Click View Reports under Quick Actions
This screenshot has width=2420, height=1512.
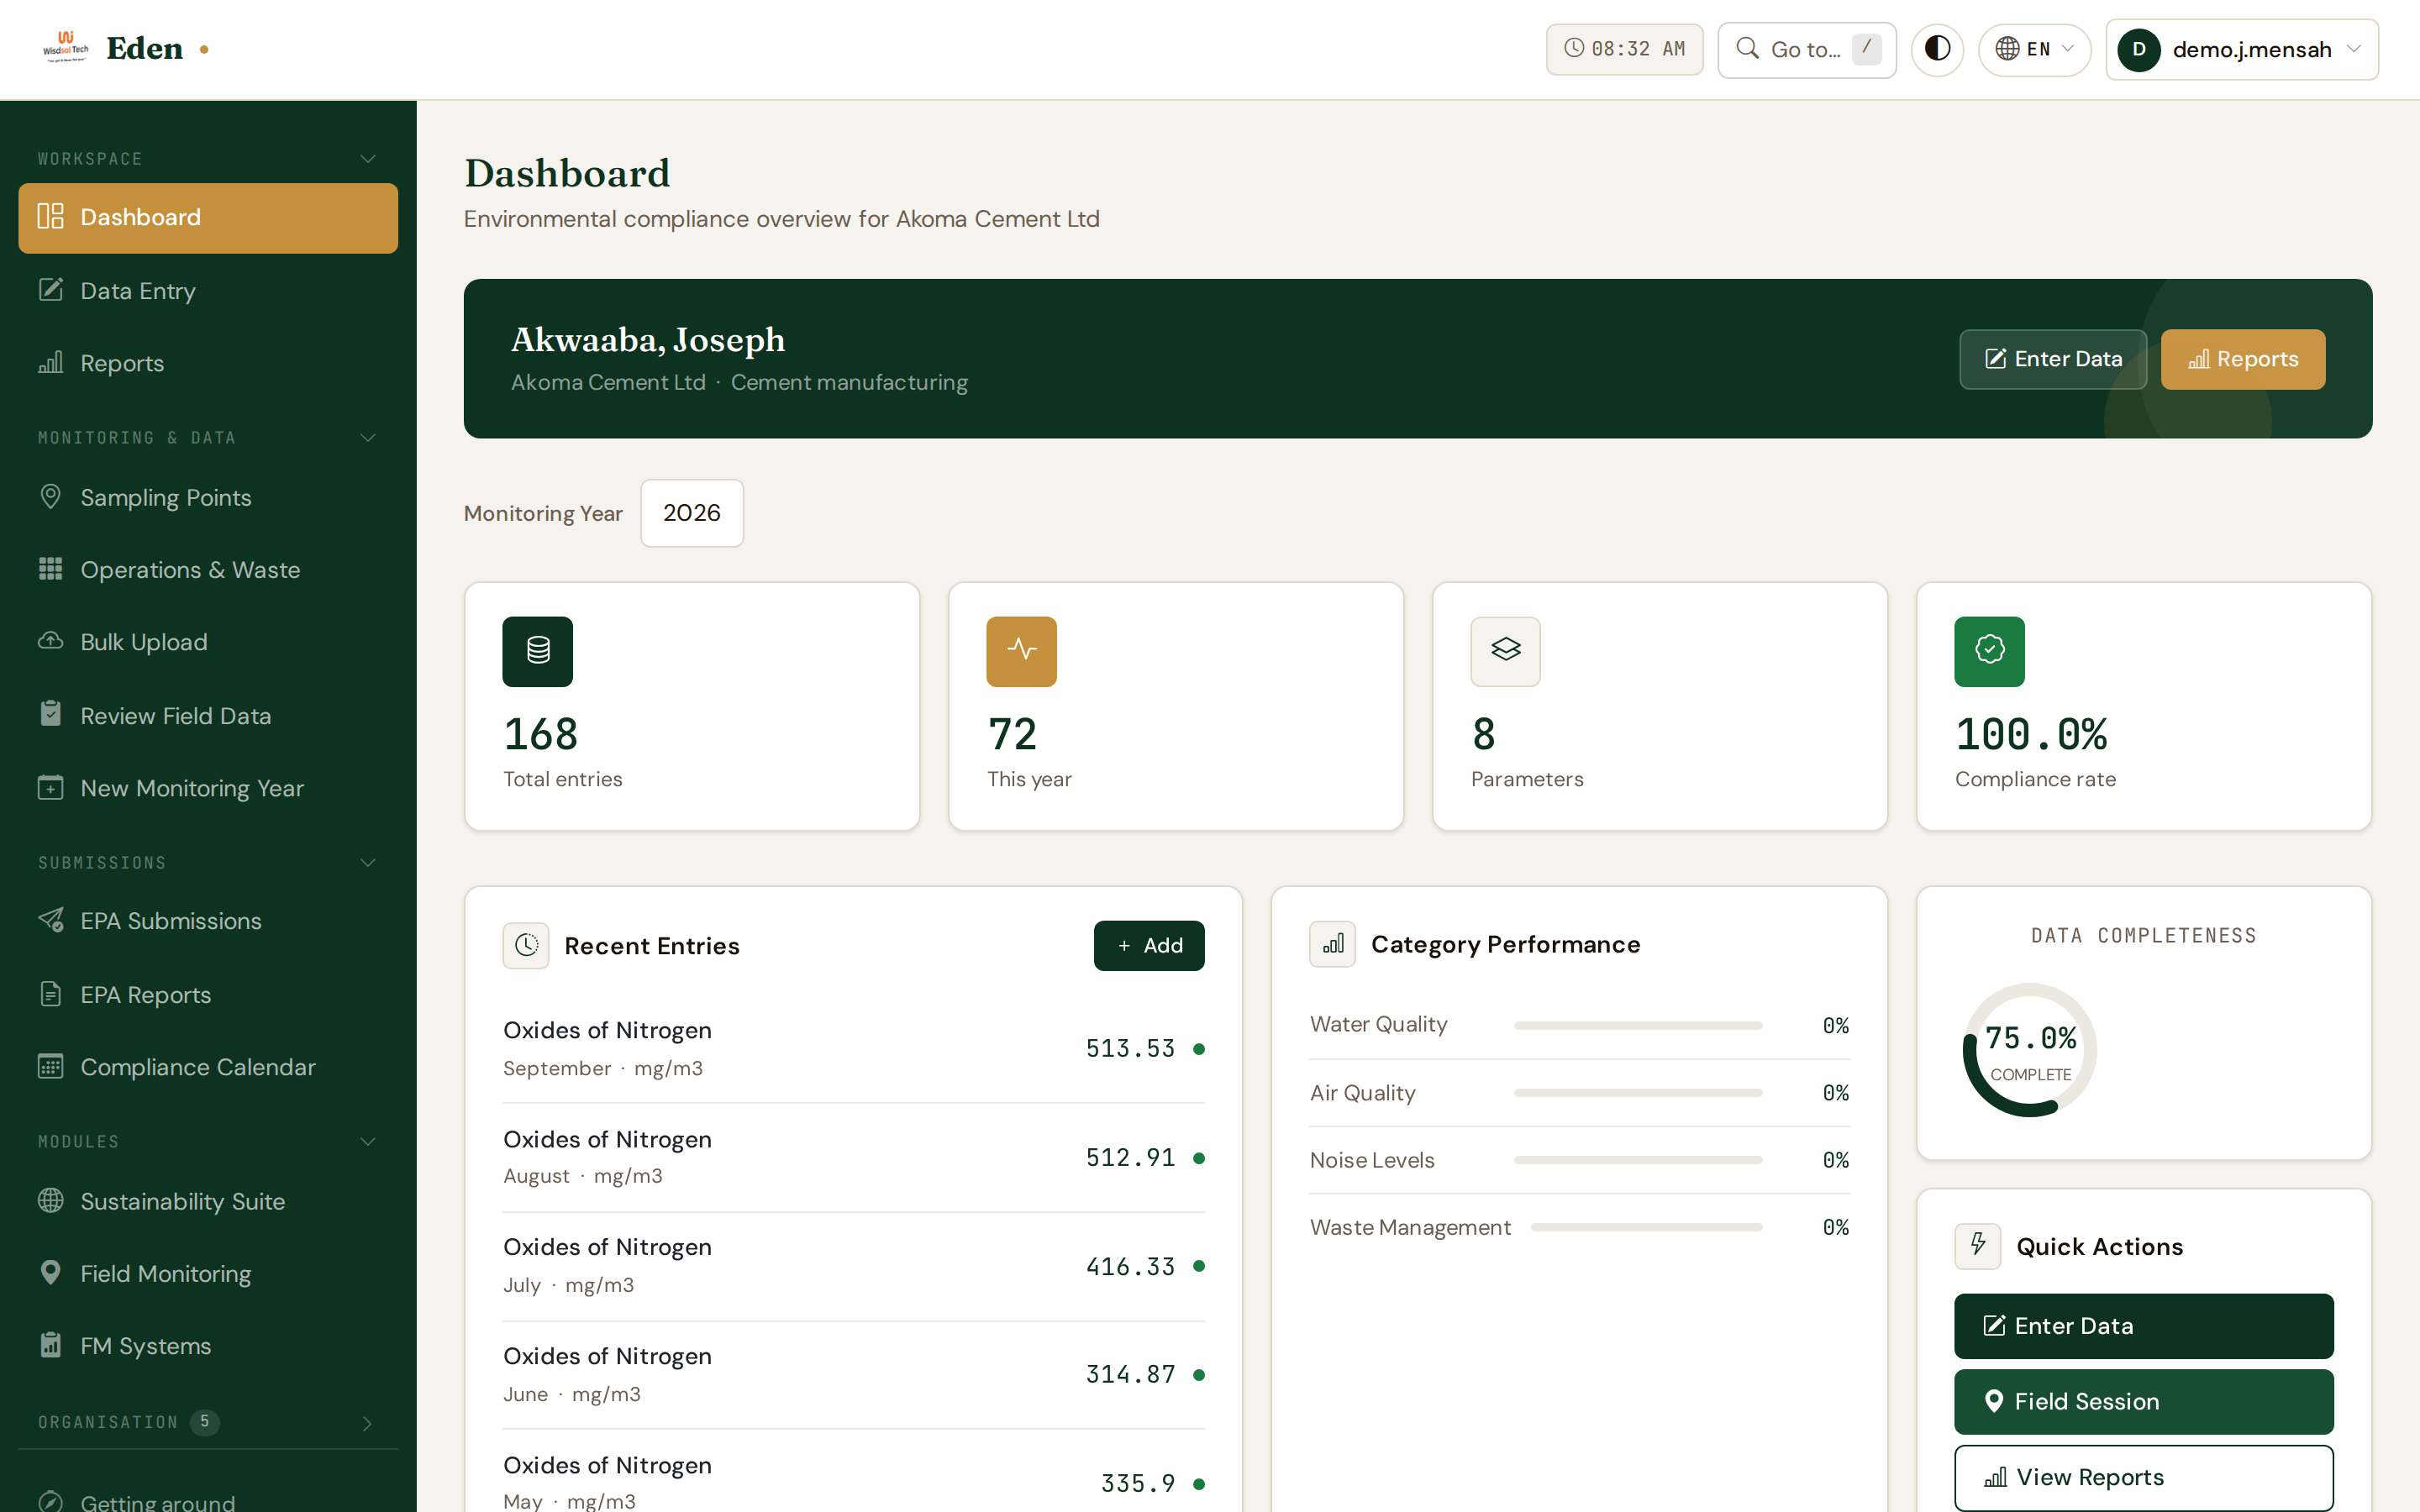(2144, 1477)
